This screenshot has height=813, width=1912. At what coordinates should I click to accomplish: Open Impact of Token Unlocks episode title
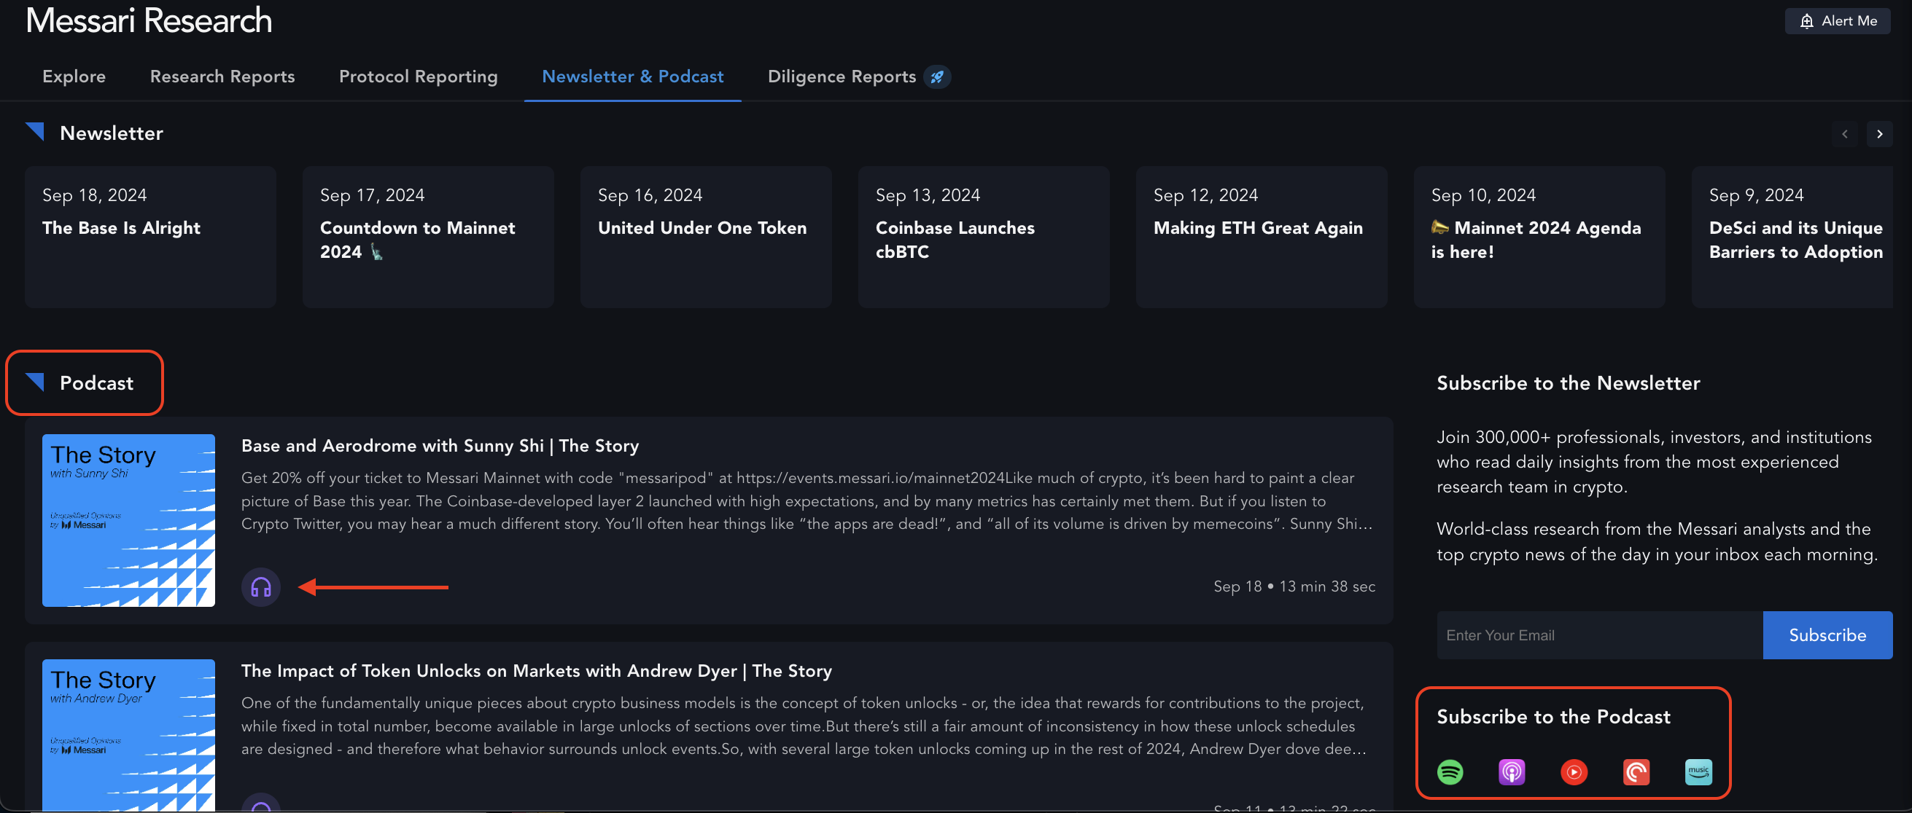pos(536,670)
